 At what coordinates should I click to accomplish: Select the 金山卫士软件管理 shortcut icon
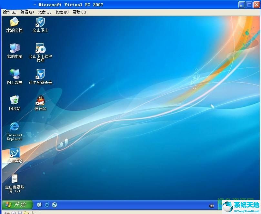click(40, 48)
